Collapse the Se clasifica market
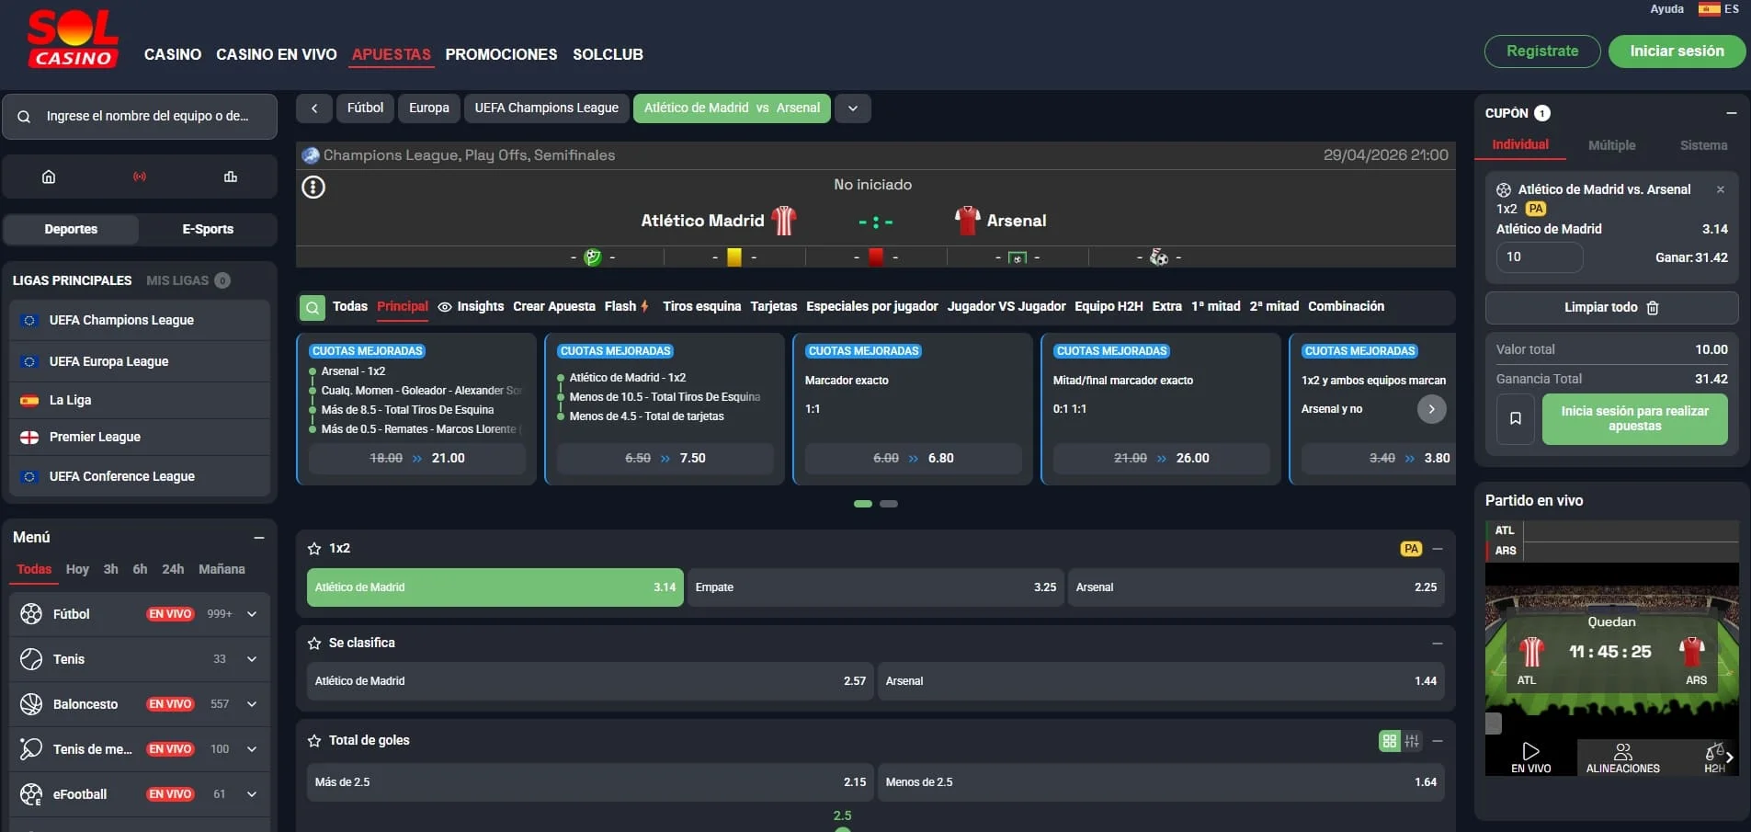This screenshot has width=1751, height=832. tap(1438, 644)
